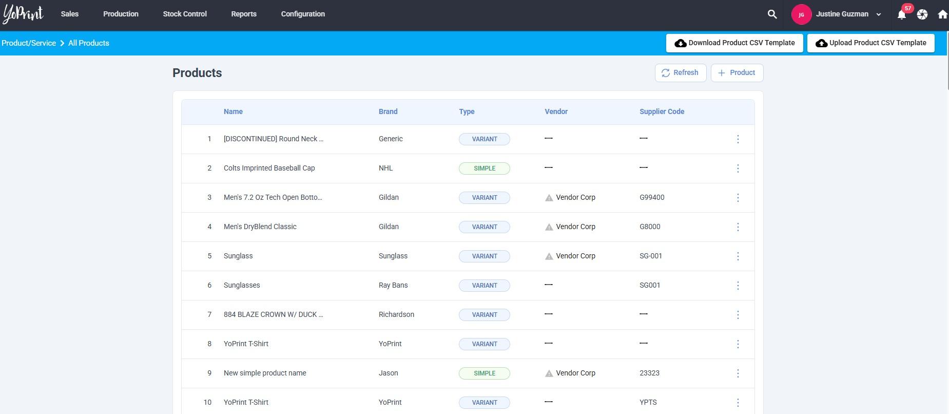Click the Name column header
This screenshot has width=949, height=414.
click(233, 111)
